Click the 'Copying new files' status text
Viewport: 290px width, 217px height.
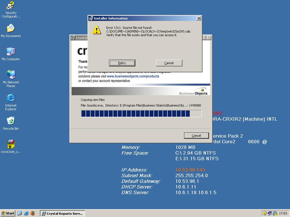click(x=93, y=100)
